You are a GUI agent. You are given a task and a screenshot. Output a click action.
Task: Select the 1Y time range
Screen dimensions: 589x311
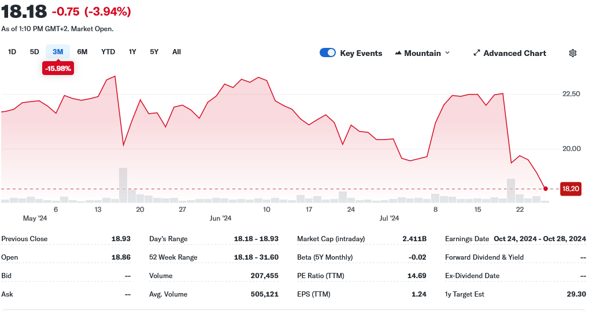132,52
